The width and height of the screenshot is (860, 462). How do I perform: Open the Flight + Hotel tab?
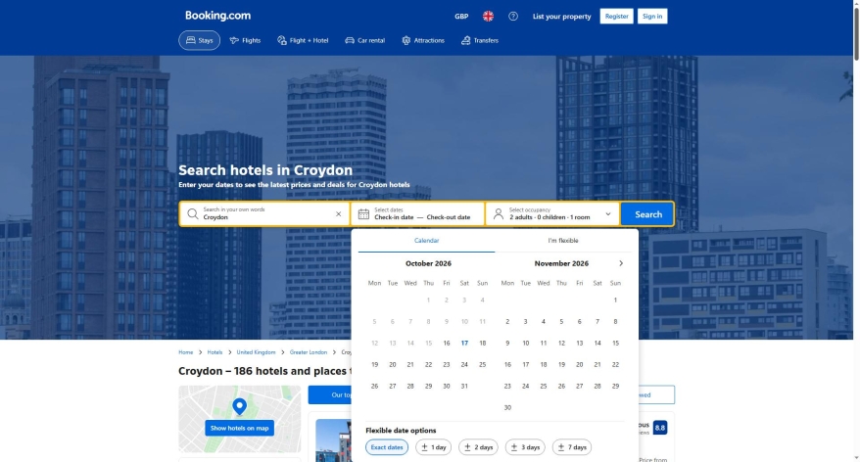303,40
